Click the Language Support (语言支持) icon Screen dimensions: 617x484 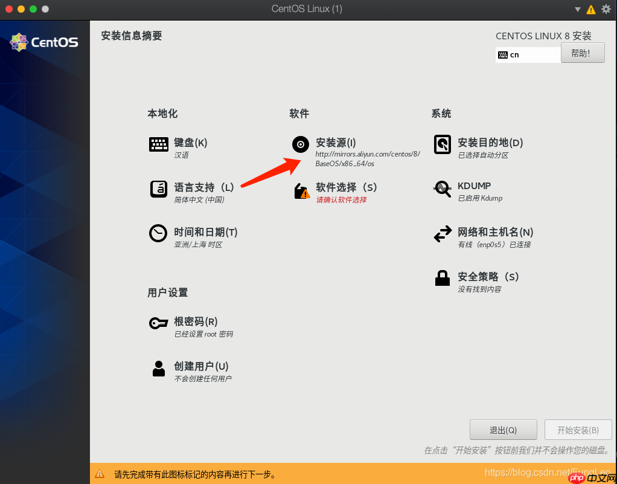tap(159, 189)
